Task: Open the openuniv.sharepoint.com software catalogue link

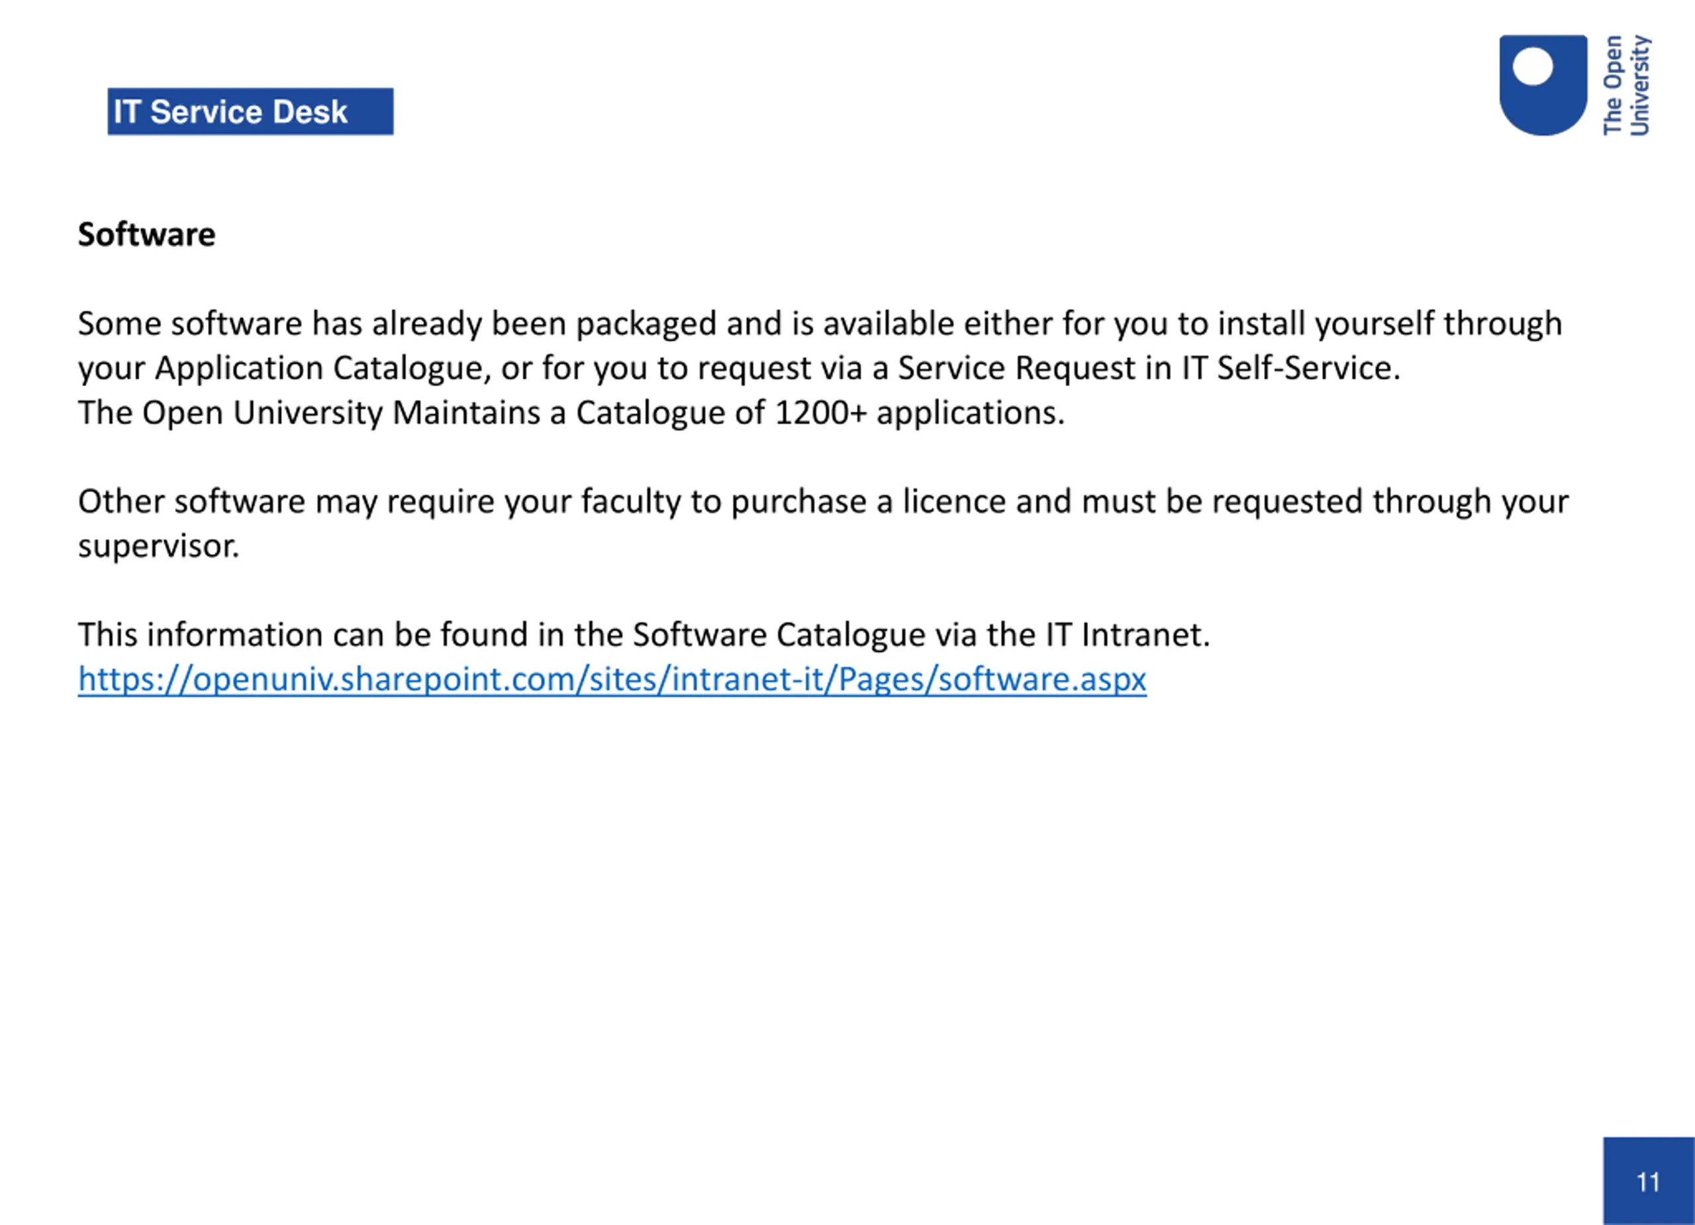Action: [611, 679]
